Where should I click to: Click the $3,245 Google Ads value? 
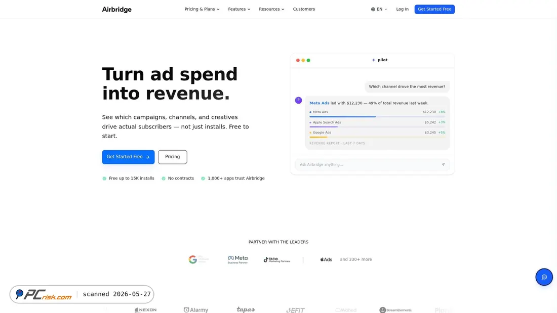[430, 132]
